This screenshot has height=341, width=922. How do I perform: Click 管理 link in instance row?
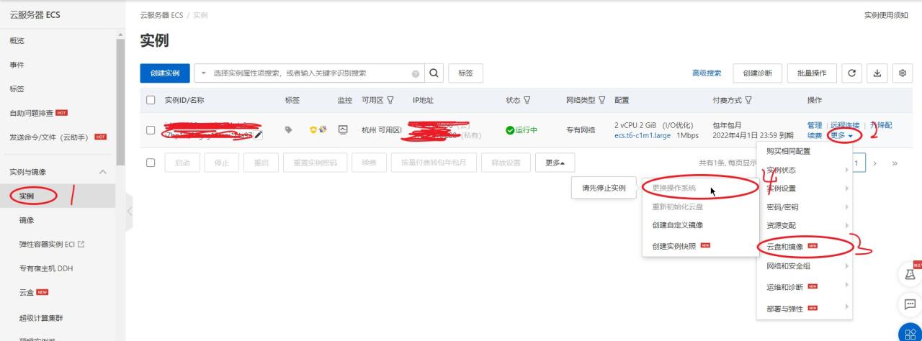(x=815, y=125)
